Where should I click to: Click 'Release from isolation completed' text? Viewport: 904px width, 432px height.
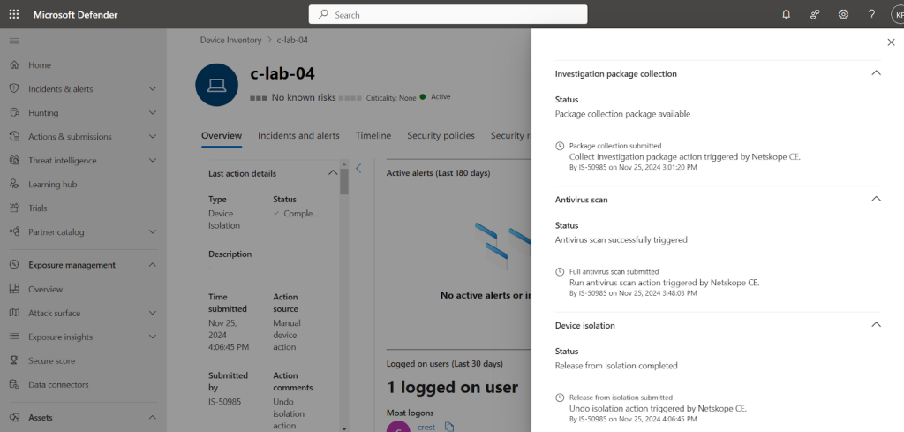616,365
